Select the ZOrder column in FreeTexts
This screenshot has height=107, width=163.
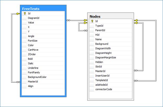point(32,54)
